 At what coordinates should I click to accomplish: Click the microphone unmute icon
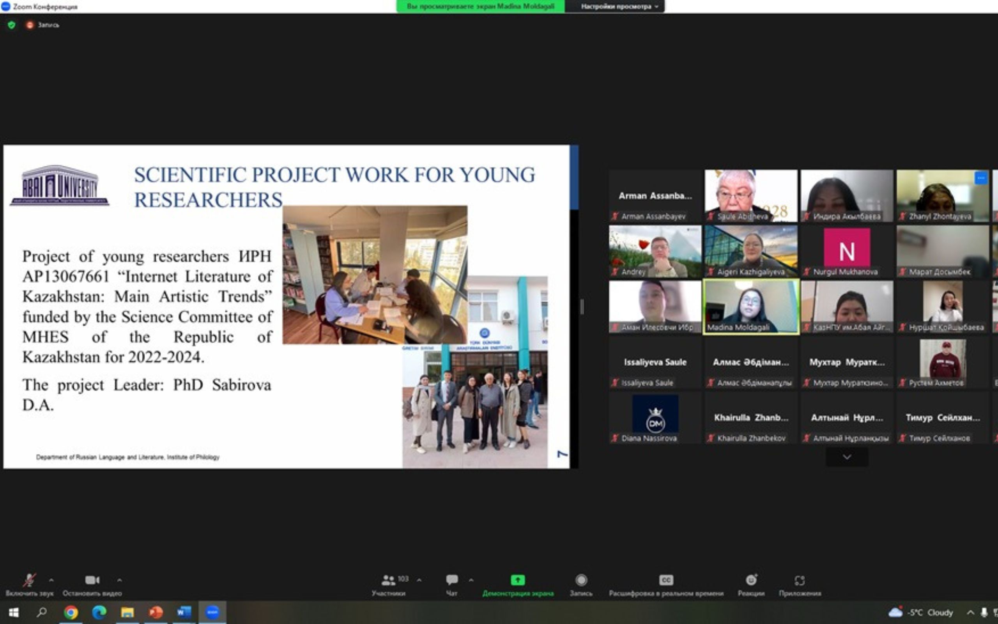pos(29,580)
